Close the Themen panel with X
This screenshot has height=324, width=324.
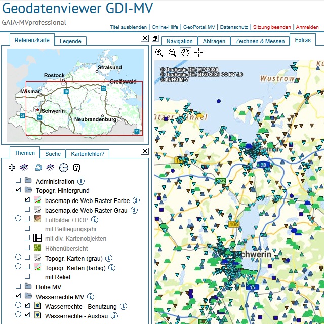coord(145,151)
